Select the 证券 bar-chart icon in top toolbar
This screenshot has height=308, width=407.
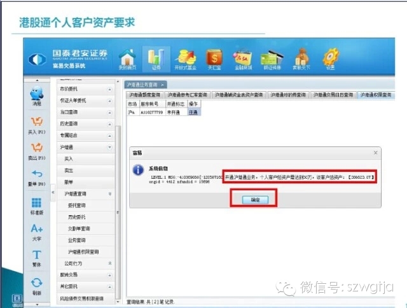point(156,59)
